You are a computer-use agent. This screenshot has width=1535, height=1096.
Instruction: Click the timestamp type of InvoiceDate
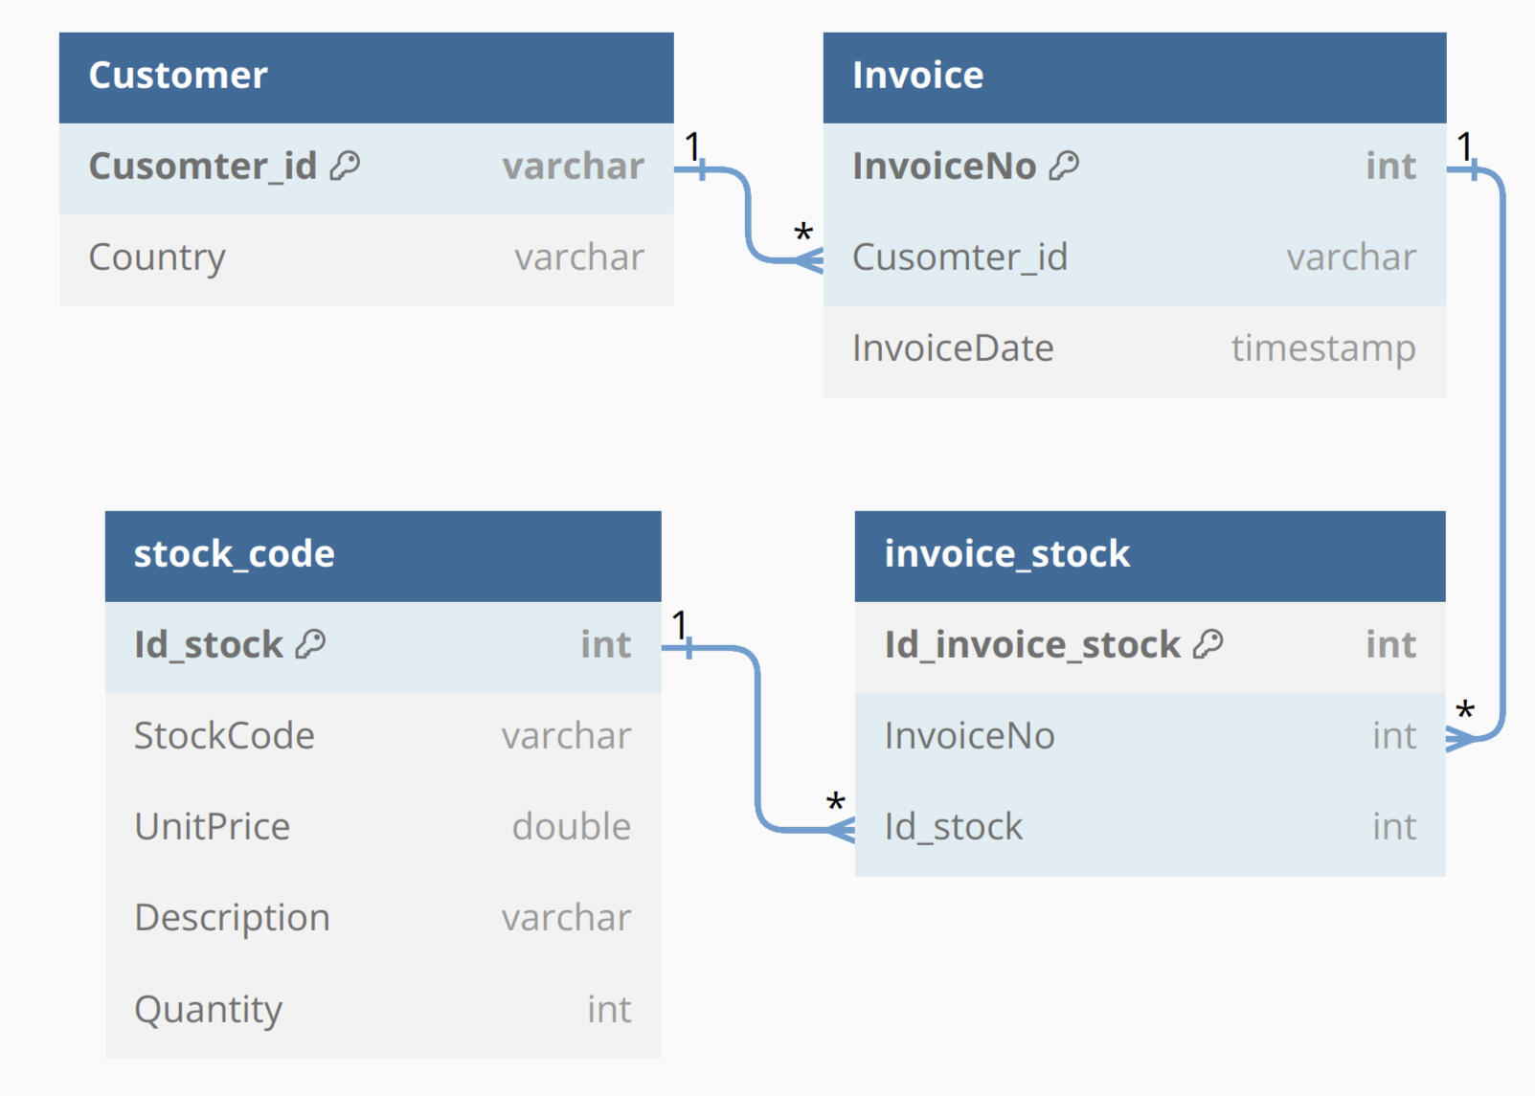(1322, 349)
